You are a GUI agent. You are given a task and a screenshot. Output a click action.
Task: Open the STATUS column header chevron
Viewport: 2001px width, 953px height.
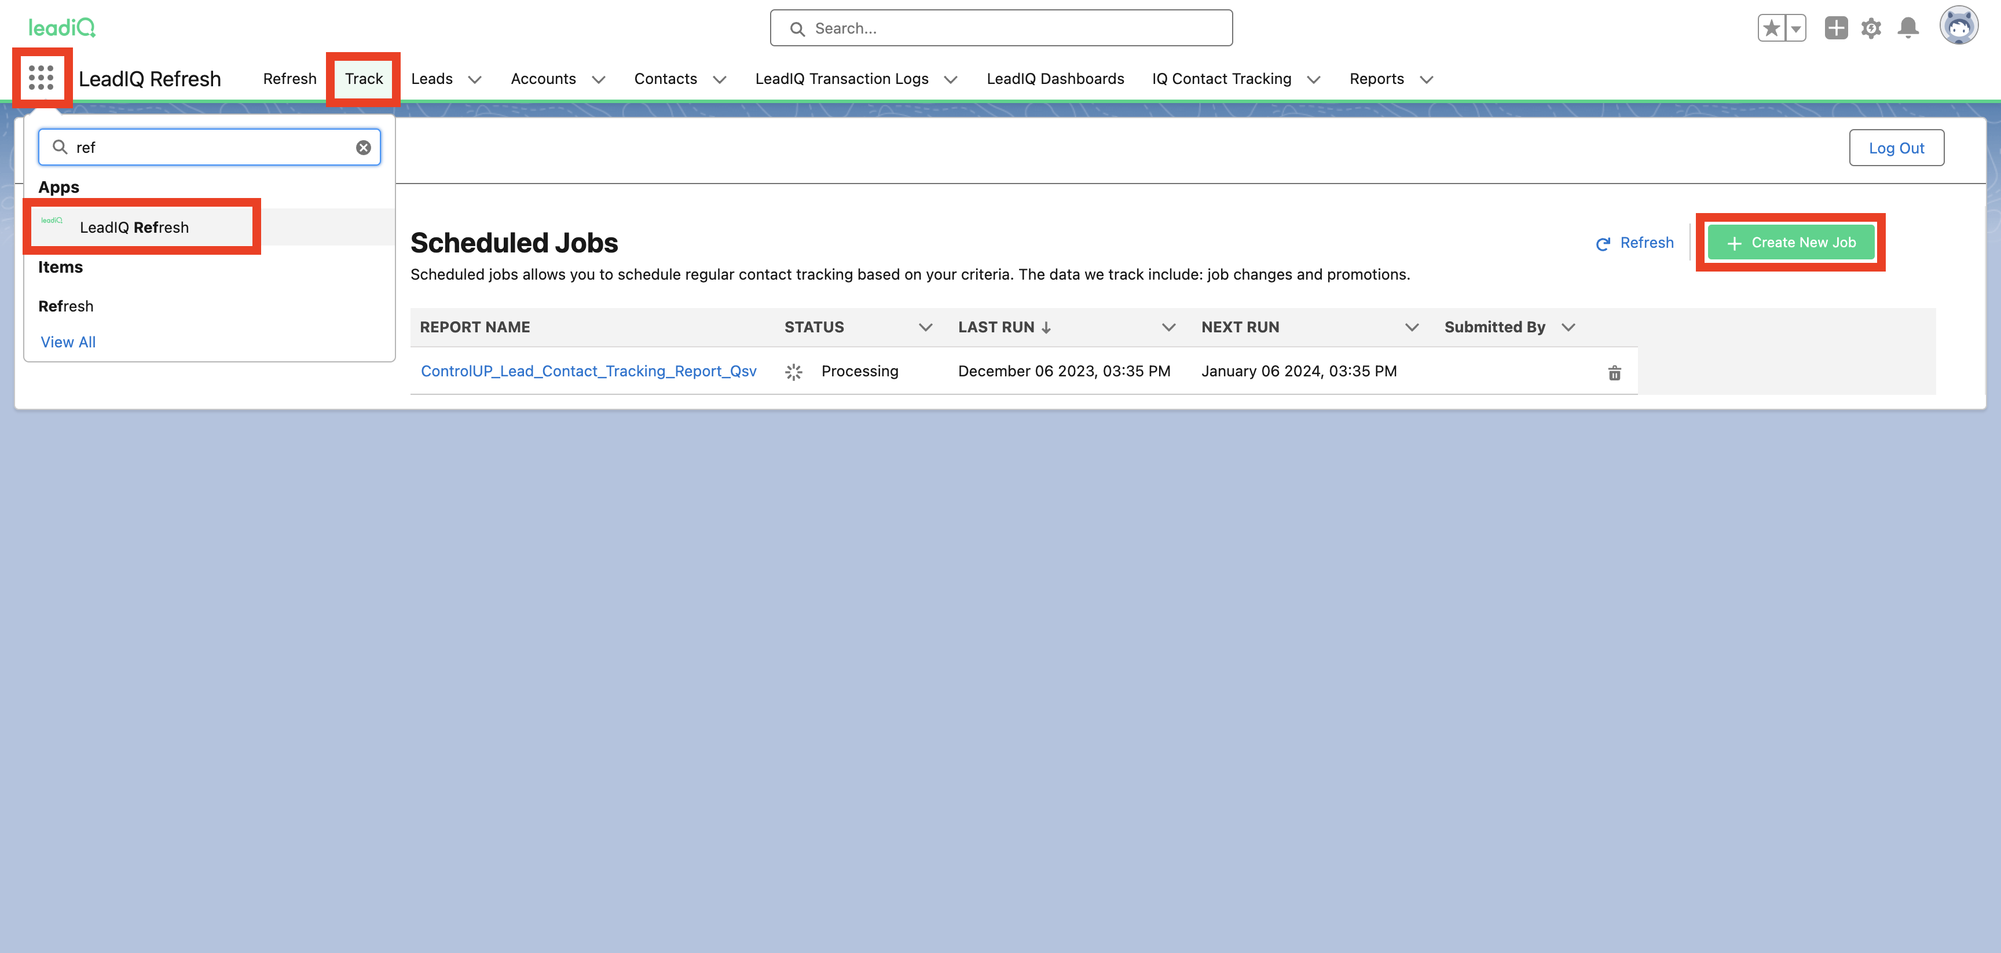click(925, 327)
